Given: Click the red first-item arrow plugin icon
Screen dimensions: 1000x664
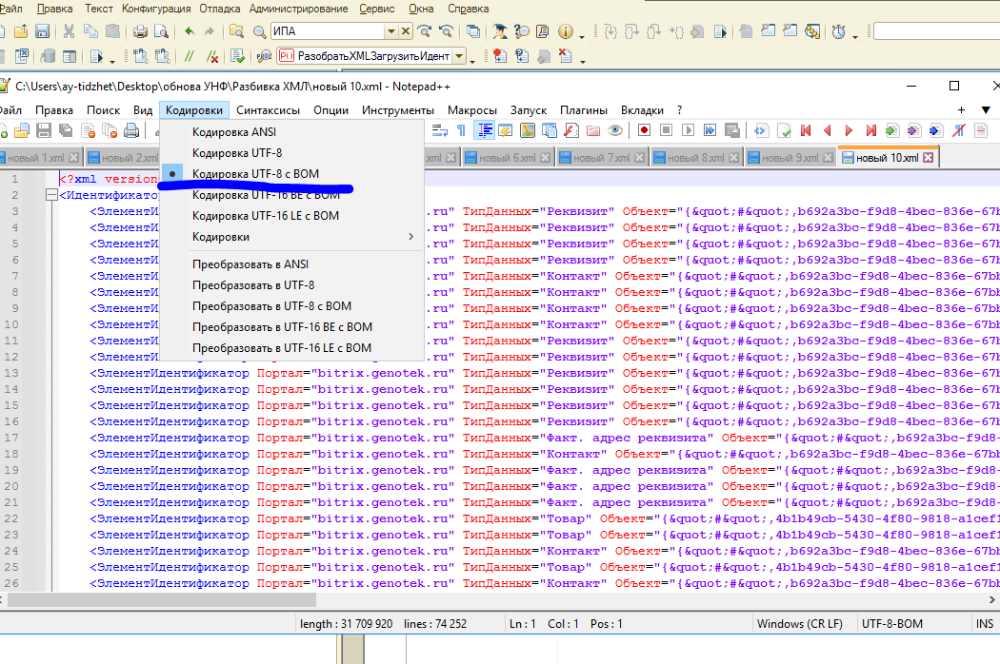Looking at the screenshot, I should pos(806,130).
